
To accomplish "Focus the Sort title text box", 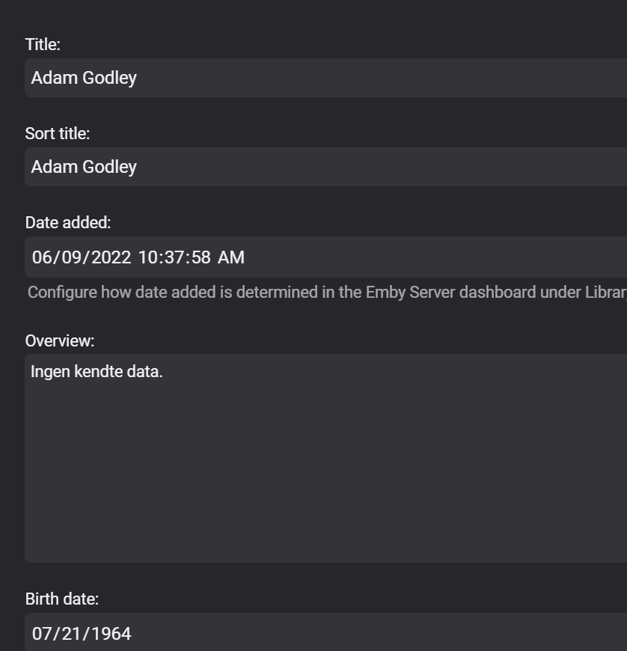I will (x=325, y=167).
